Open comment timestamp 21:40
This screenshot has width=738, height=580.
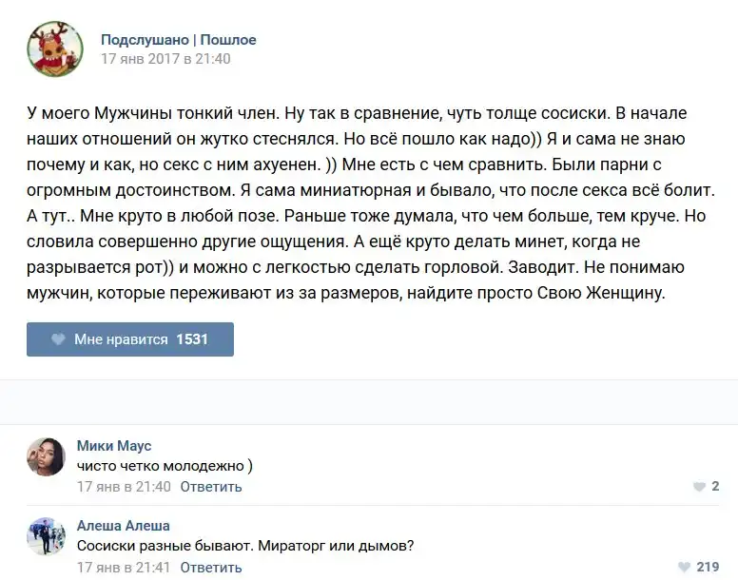[124, 487]
